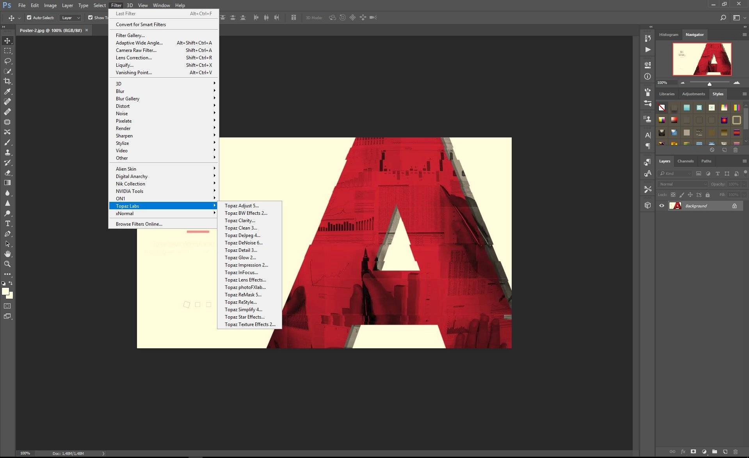This screenshot has height=458, width=749.
Task: Select the Dodge tool
Action: tap(7, 213)
